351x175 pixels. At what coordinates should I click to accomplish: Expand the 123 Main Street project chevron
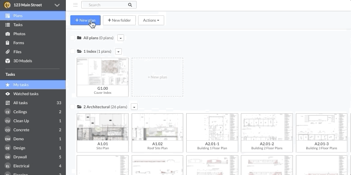pyautogui.click(x=57, y=5)
